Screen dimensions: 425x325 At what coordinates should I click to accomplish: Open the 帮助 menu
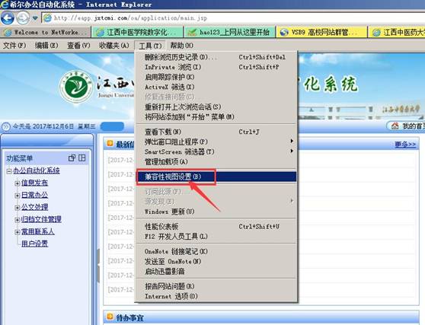[181, 46]
